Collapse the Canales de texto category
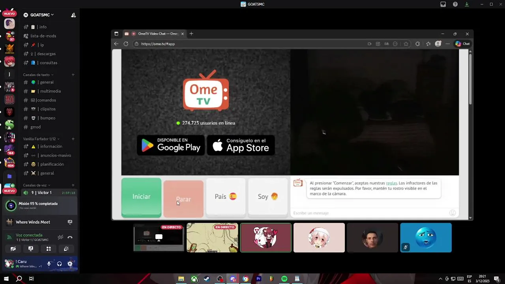Viewport: 505px width, 284px height. (38, 75)
